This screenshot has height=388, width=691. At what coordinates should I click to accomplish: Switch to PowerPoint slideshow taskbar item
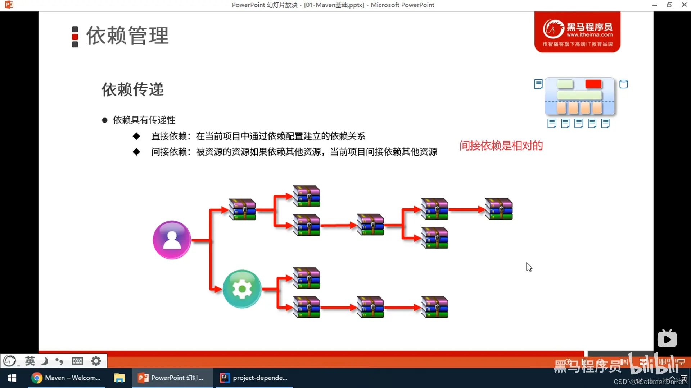[172, 378]
